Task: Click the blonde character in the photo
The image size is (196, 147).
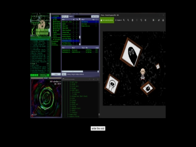Action: pos(143,74)
